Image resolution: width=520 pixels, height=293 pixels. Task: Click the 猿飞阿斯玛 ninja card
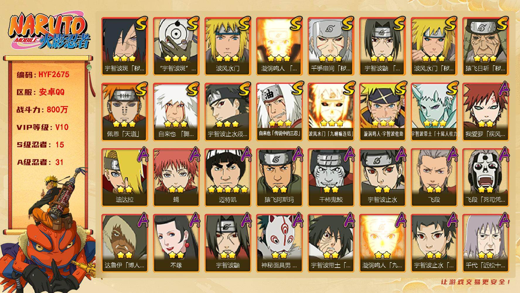tap(279, 177)
